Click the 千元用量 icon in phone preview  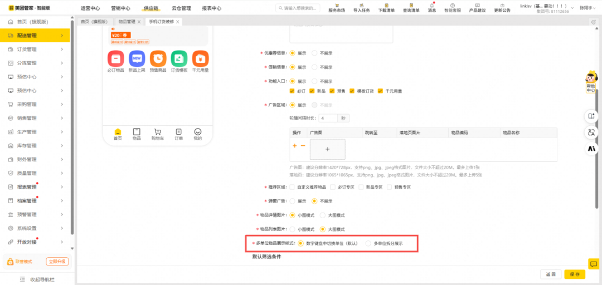(200, 58)
